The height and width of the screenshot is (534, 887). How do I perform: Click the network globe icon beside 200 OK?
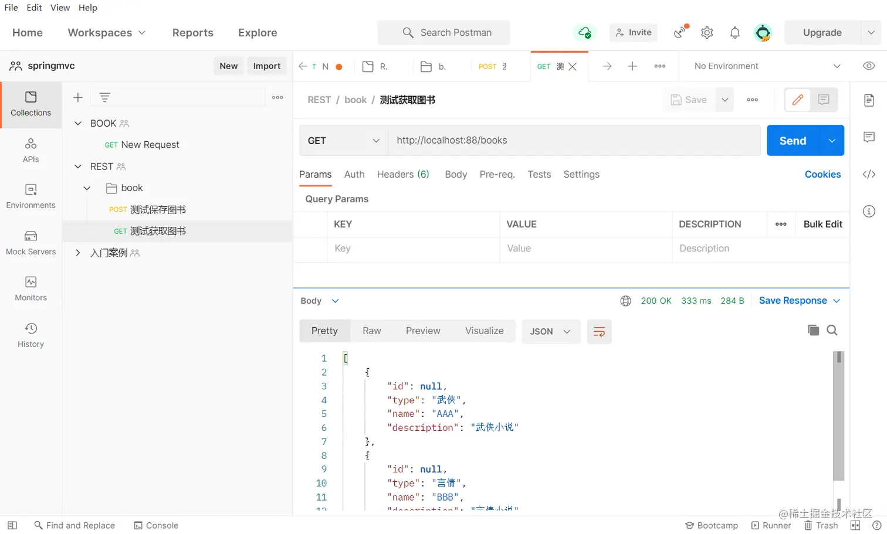(x=625, y=301)
